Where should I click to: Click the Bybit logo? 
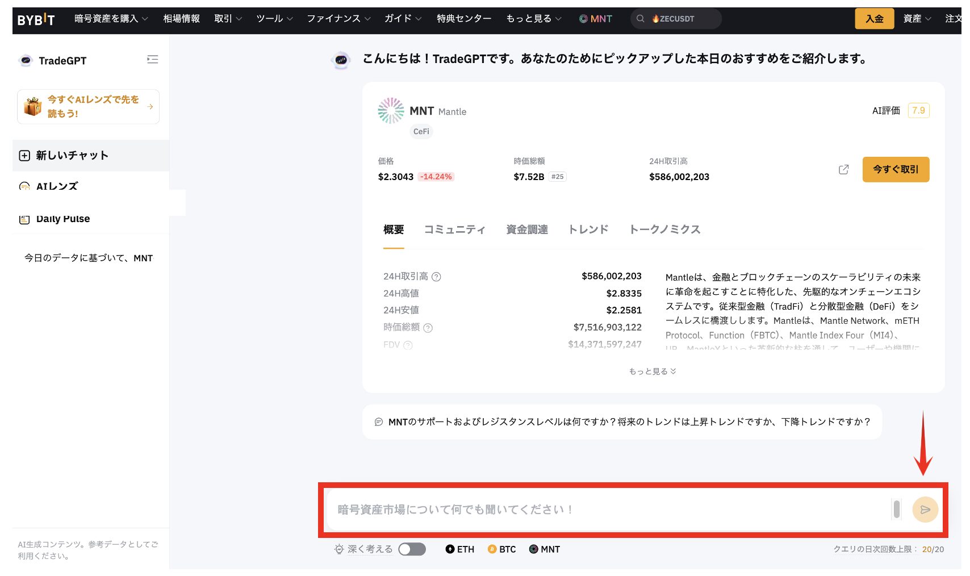click(x=36, y=20)
